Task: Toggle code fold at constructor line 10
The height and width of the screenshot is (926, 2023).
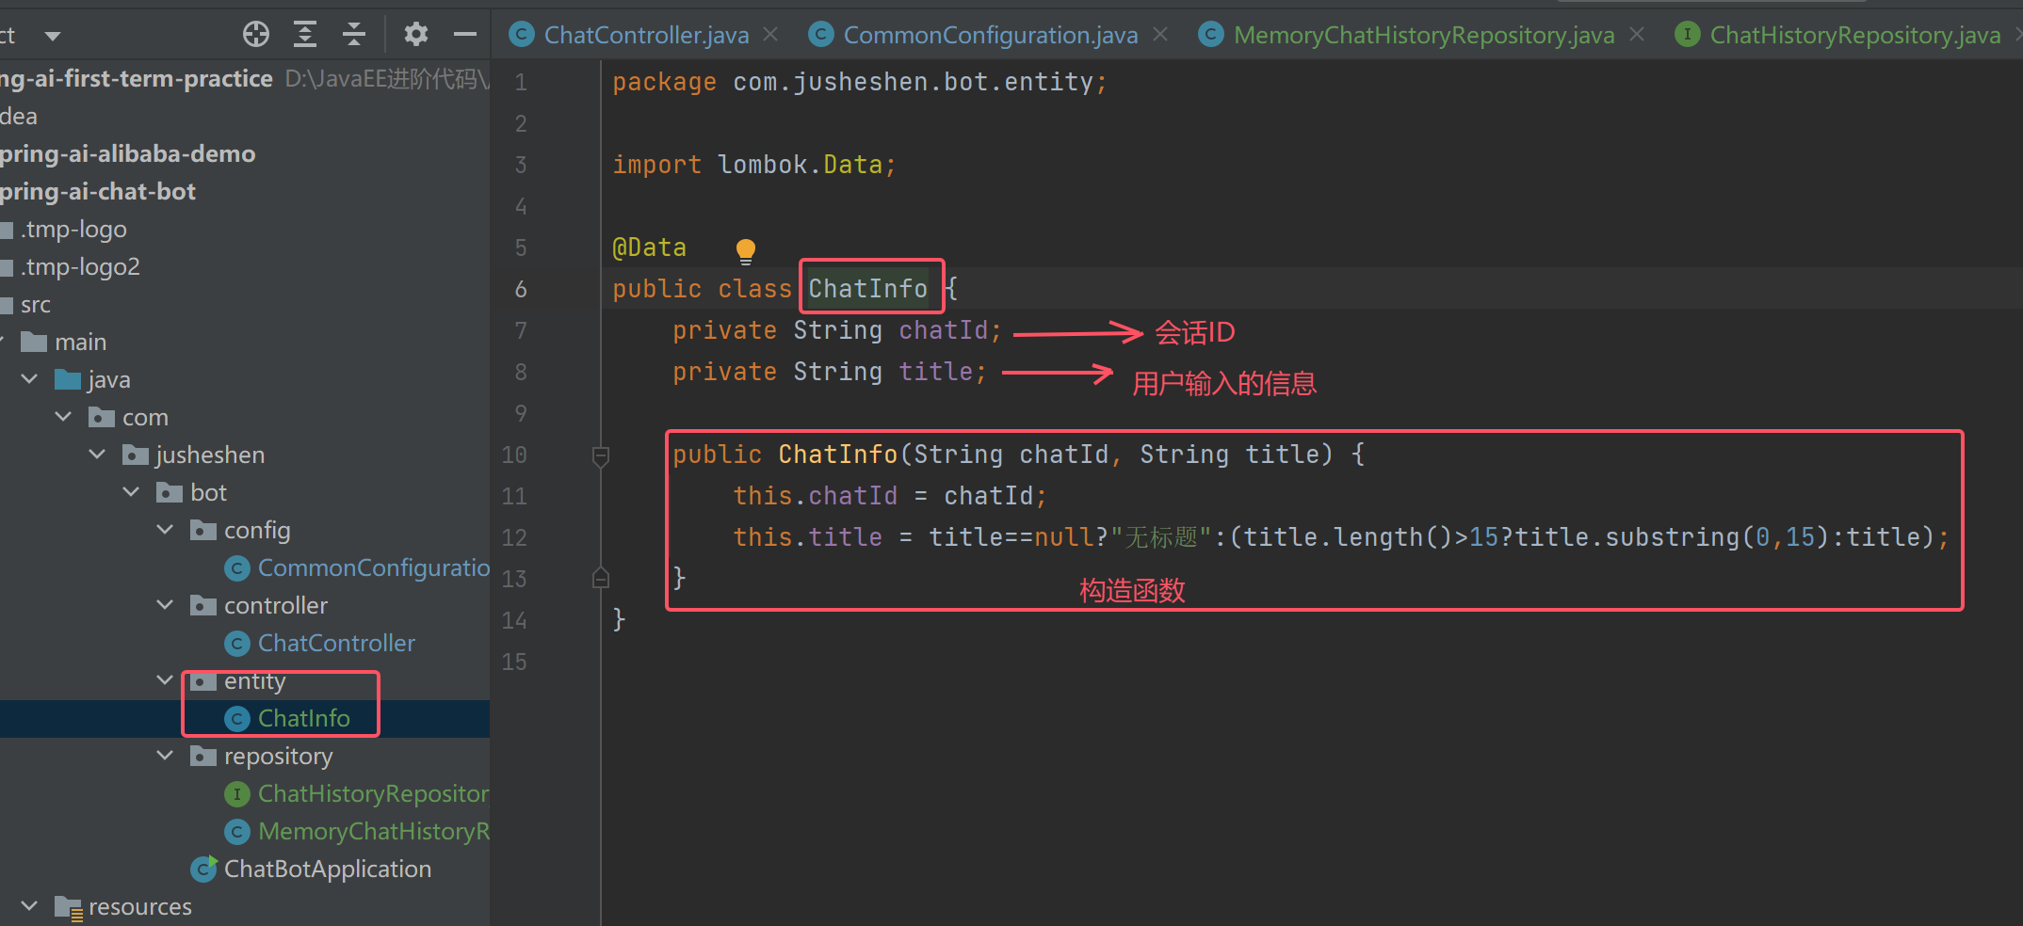Action: [x=601, y=456]
